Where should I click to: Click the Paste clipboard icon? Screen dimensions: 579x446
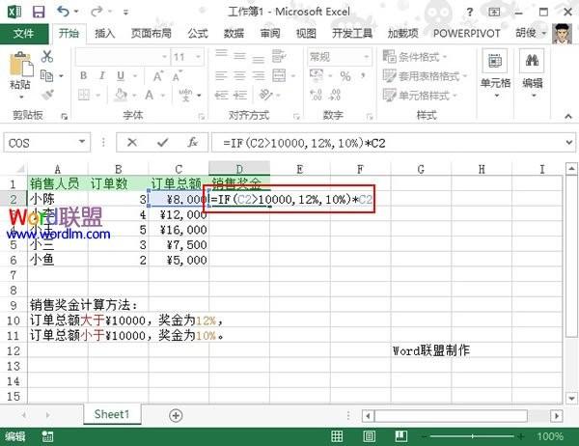point(20,66)
